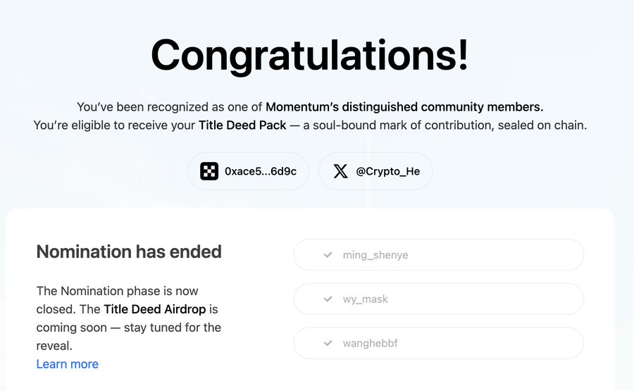Image resolution: width=634 pixels, height=391 pixels.
Task: Click the checkmark beside ming_shenye
Action: click(328, 255)
